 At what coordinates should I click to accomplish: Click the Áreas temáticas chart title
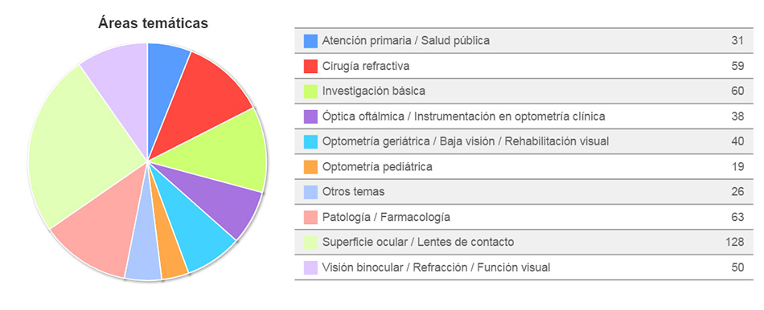[153, 22]
